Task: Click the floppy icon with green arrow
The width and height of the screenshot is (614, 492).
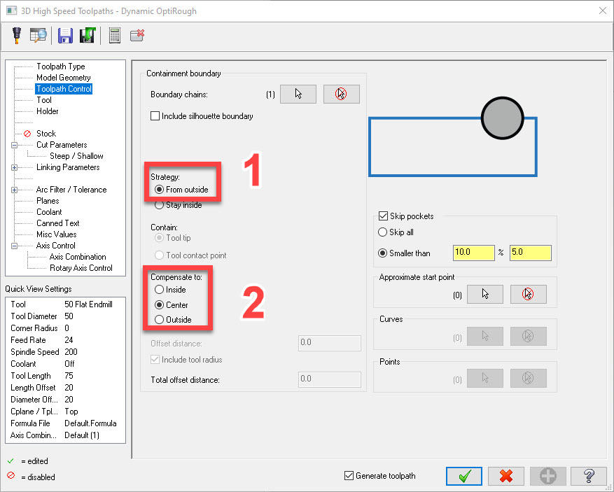Action: (x=87, y=36)
